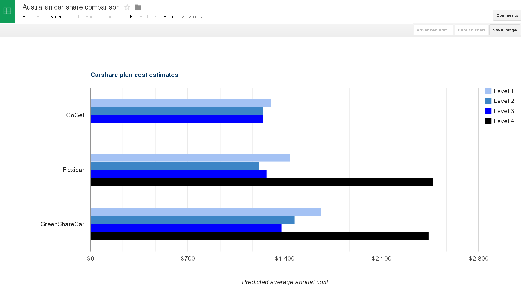This screenshot has height=288, width=521.
Task: Click the Flexicar Level 4 black bar
Action: (x=262, y=182)
